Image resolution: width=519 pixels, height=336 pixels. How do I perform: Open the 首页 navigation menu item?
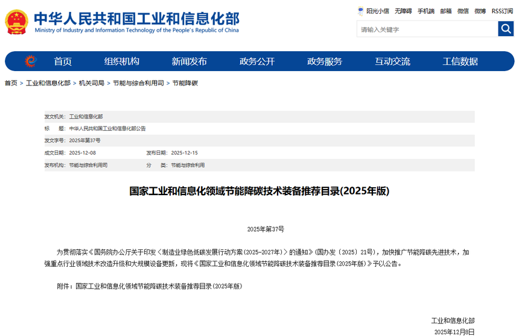63,61
